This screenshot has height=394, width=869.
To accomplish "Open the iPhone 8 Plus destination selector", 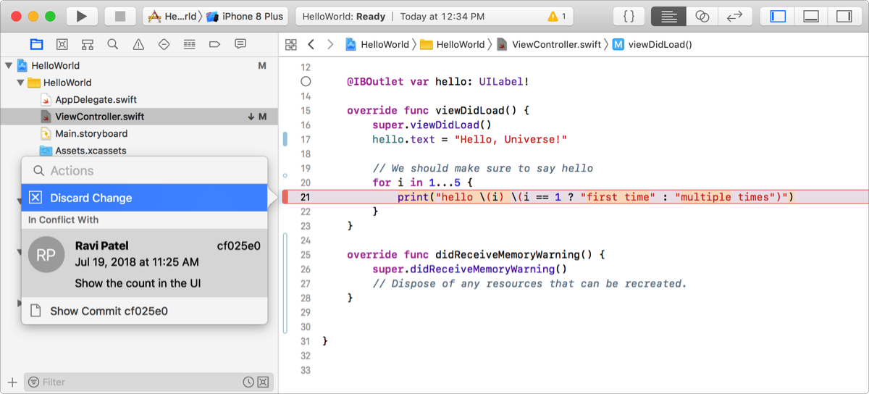I will tap(246, 16).
